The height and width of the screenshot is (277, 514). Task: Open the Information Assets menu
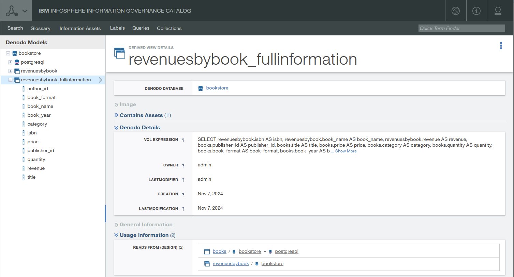pos(80,28)
